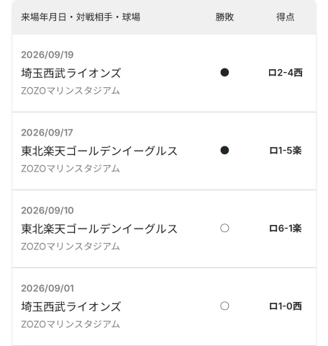This screenshot has height=346, width=328.
Task: Click the date 2026/09/17
Action: pos(47,133)
